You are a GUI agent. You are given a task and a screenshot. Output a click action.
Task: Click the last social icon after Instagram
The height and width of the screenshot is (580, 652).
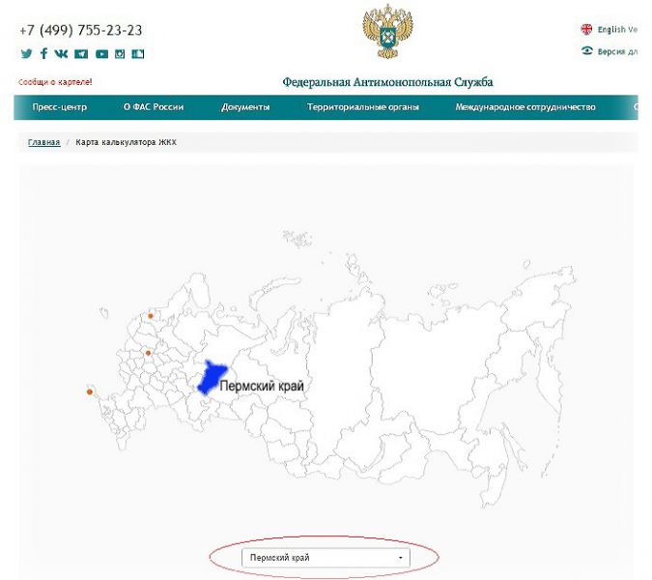point(137,54)
